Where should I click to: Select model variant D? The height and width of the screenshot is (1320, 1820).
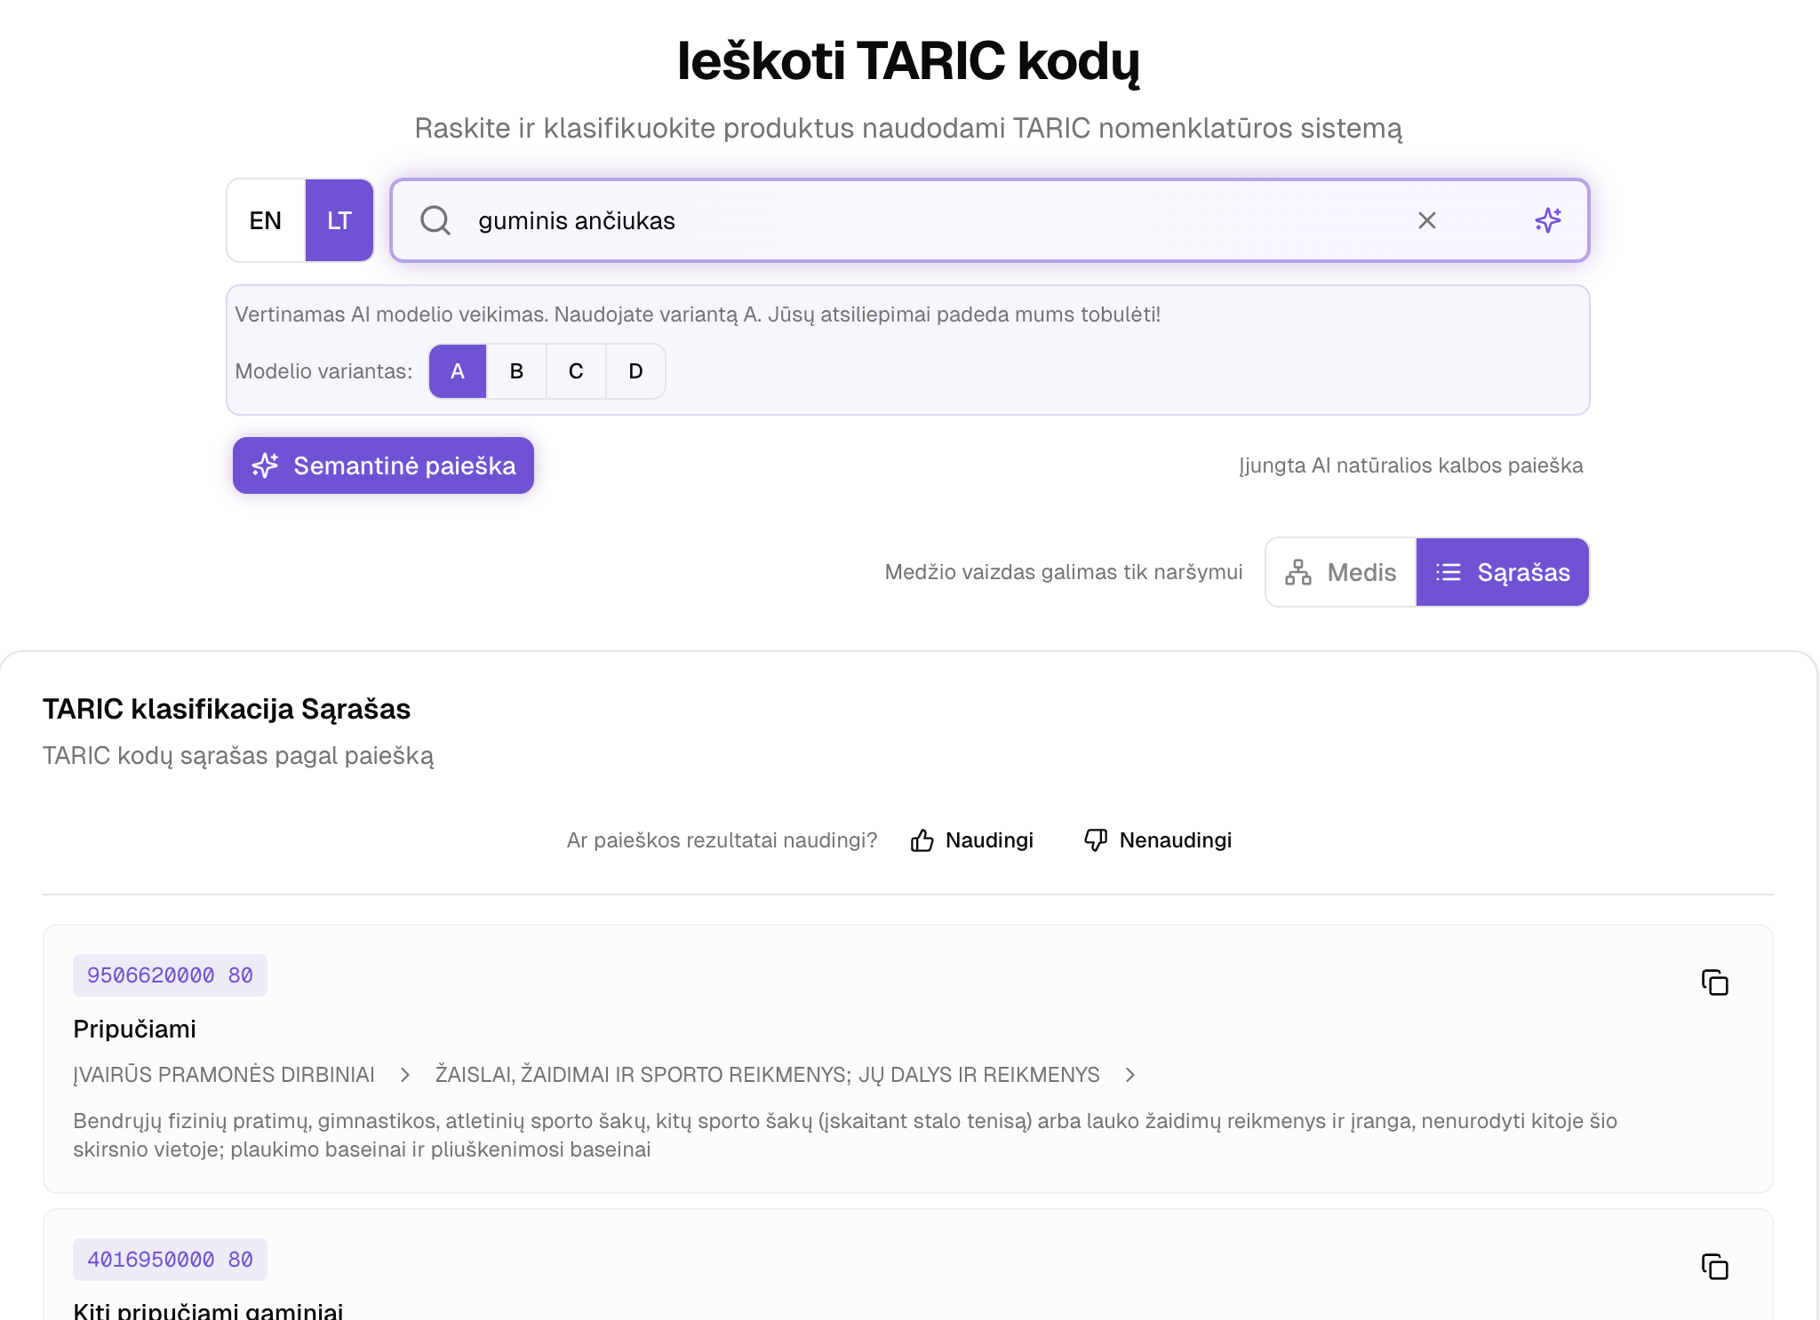[635, 371]
